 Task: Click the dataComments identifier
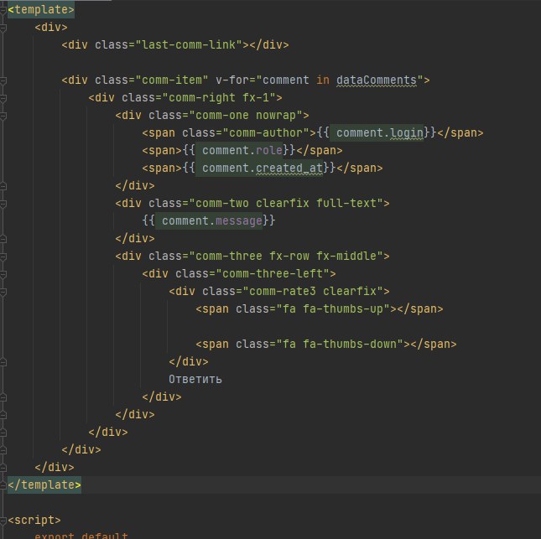[x=377, y=80]
